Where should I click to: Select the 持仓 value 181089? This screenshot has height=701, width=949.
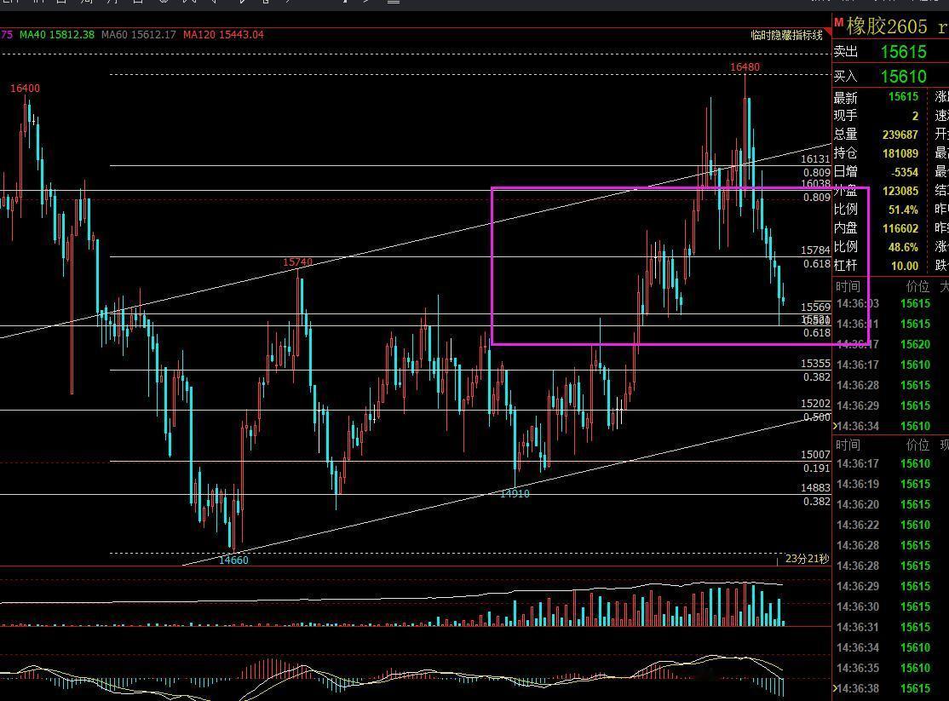(x=900, y=153)
